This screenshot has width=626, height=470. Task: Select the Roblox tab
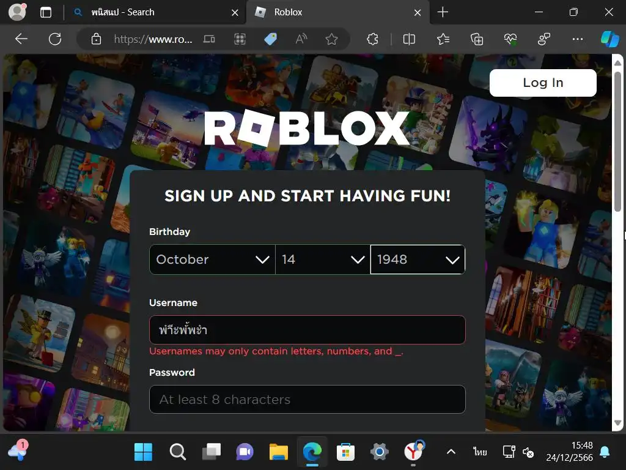point(337,12)
